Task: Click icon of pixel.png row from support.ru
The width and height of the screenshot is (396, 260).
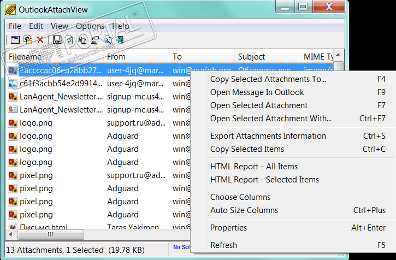Action: coord(13,175)
